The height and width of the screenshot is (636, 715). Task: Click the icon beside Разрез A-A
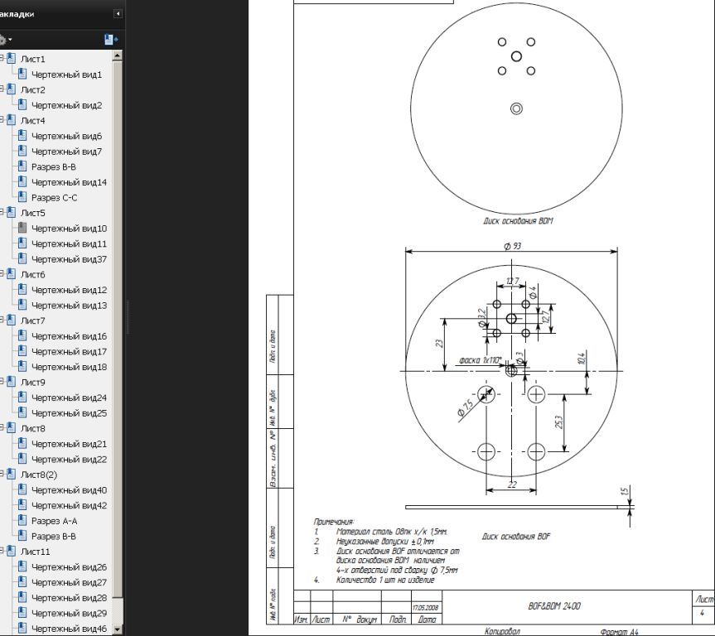(22, 521)
